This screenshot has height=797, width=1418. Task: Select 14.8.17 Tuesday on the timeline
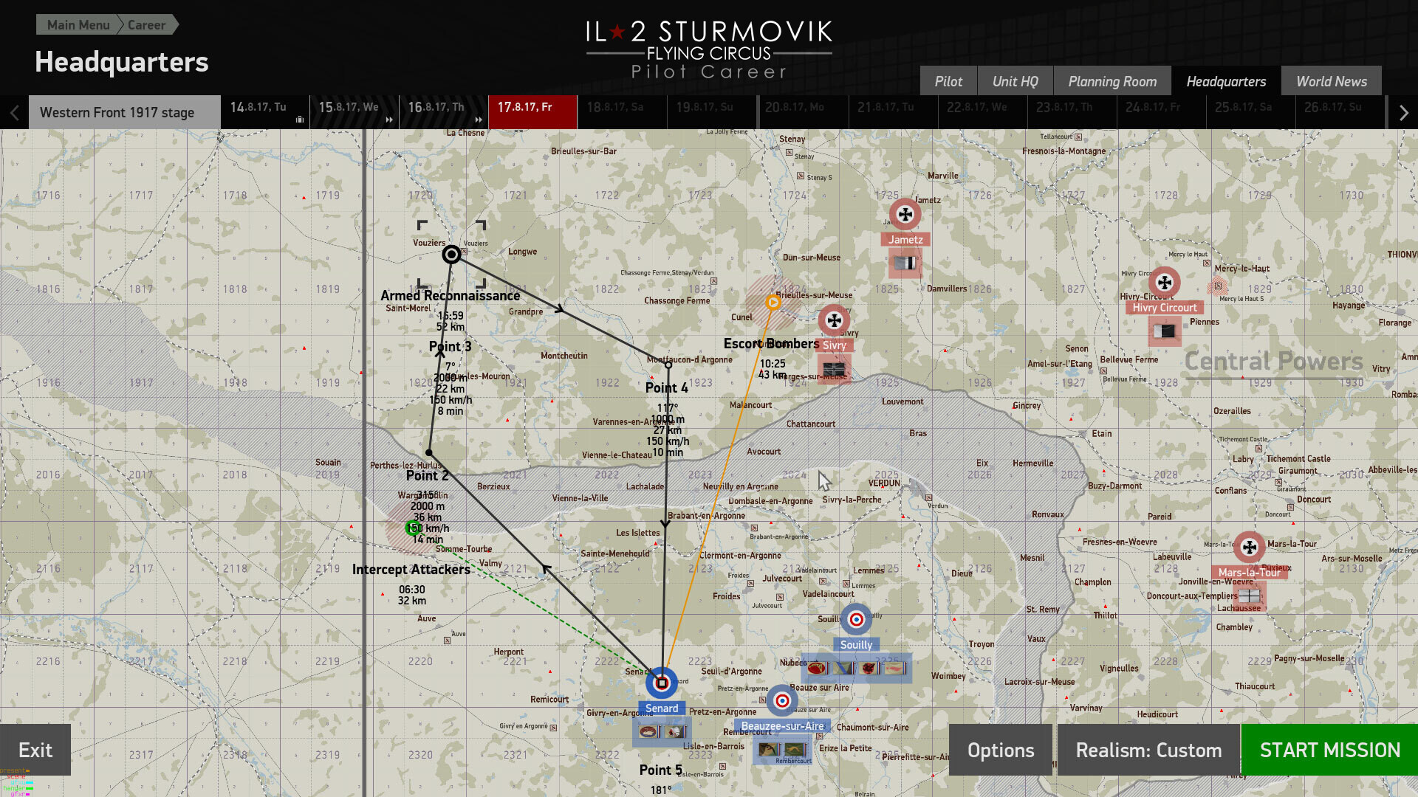pyautogui.click(x=265, y=112)
